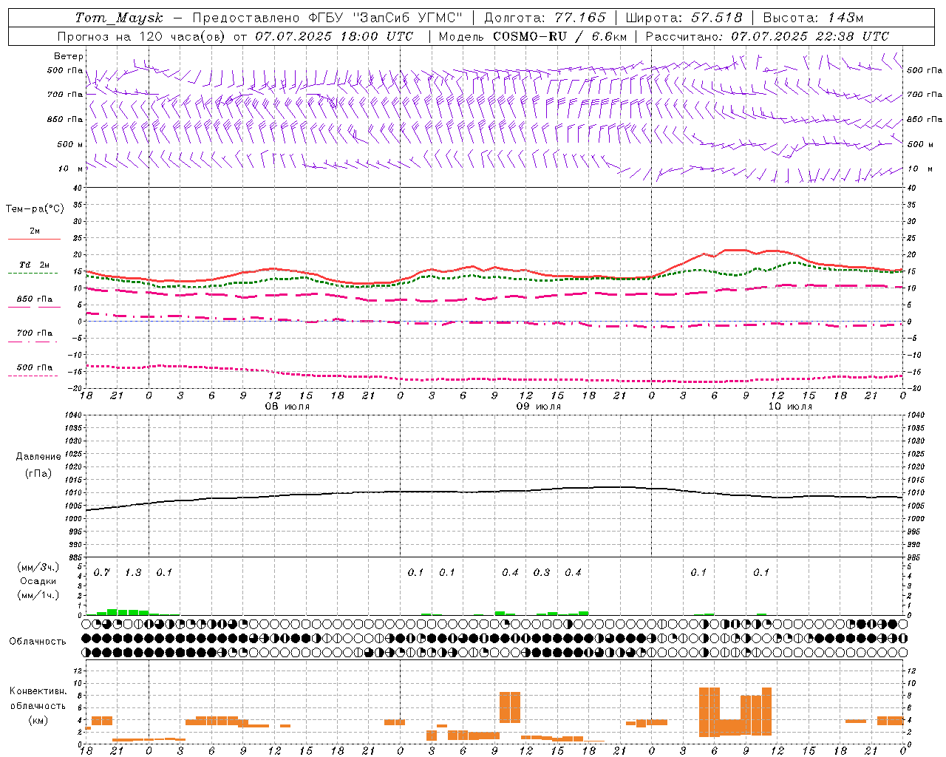Click the Облачность row label
The width and height of the screenshot is (946, 757).
pos(38,642)
